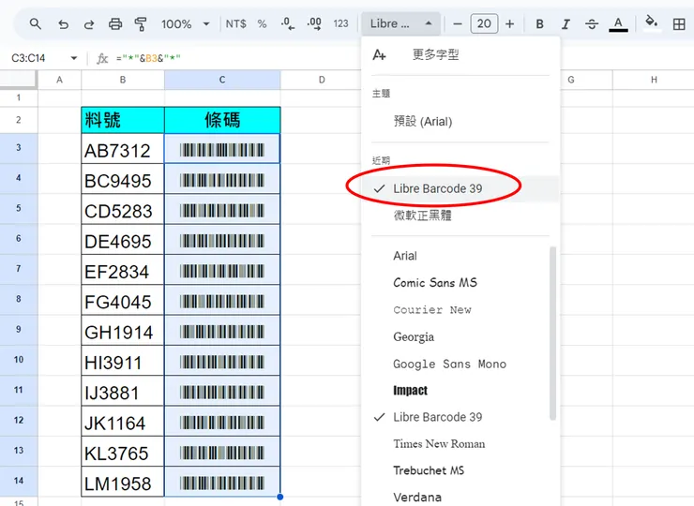The height and width of the screenshot is (506, 694).
Task: Apply NT$ currency format
Action: [x=236, y=23]
